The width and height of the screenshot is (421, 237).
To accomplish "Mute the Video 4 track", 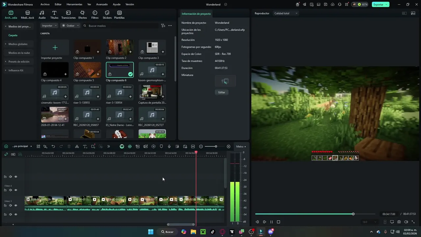I will (11, 190).
